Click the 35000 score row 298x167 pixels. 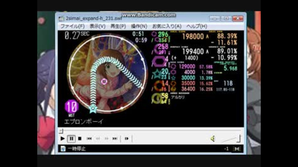(188, 83)
